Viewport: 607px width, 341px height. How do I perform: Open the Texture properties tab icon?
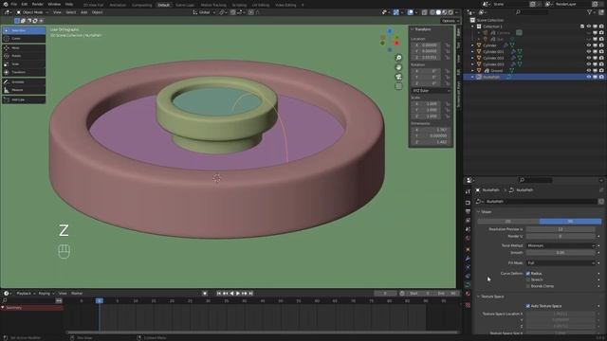468,305
